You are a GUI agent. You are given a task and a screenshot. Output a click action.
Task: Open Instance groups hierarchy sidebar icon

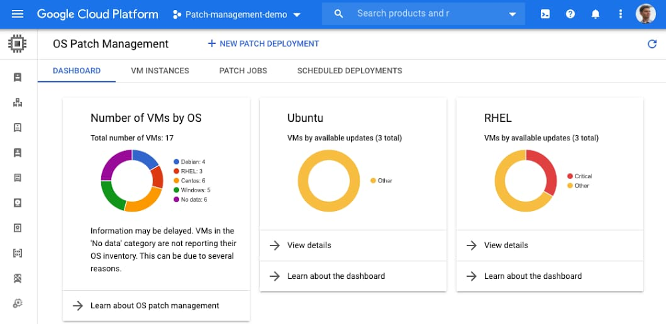17,102
